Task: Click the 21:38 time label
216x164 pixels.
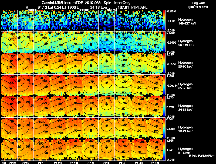Action: [x=106, y=163]
